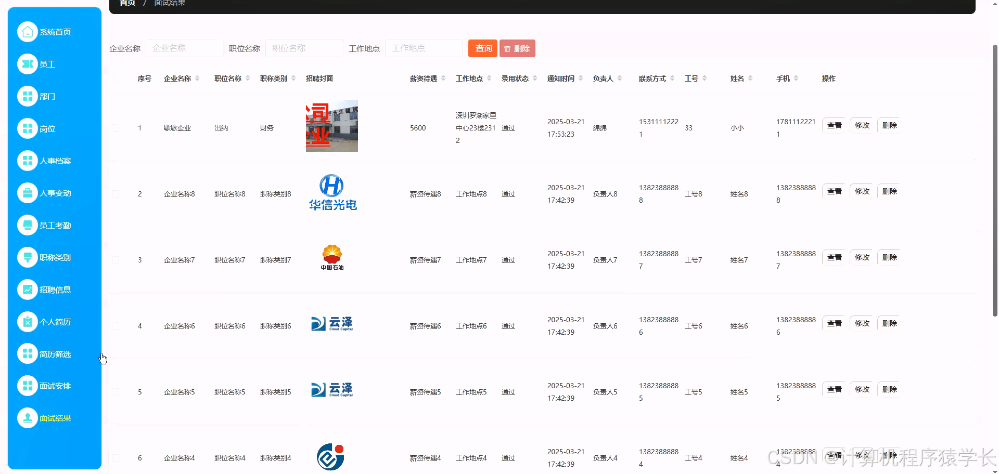Open the 员工 (Employees) section icon
Screen dimensions: 999x474
(x=28, y=64)
